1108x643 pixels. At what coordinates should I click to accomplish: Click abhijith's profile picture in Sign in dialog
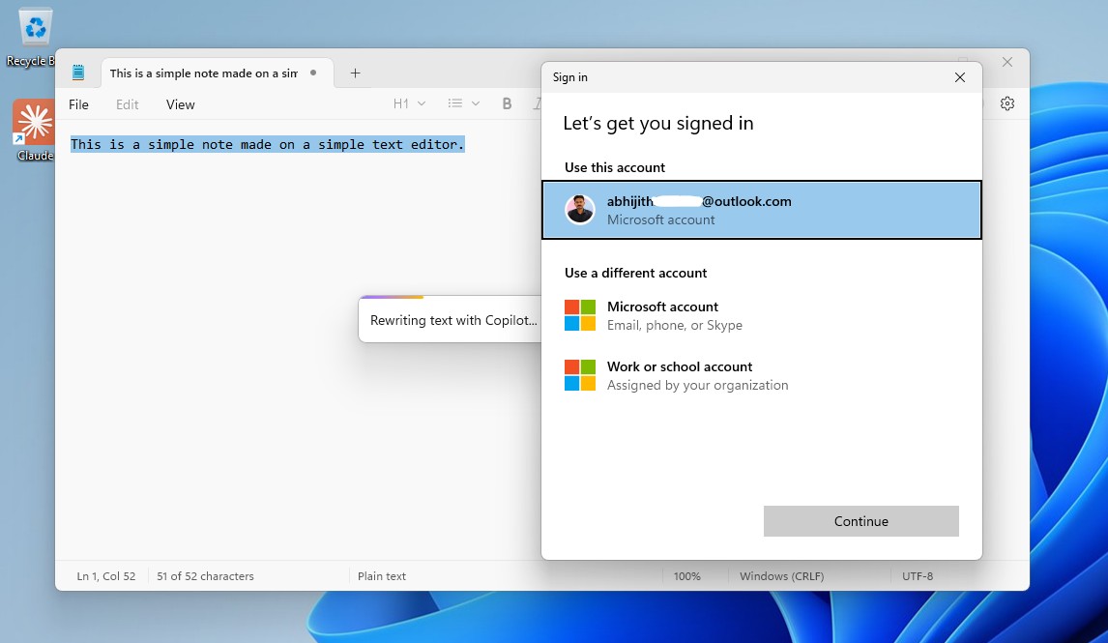point(579,209)
